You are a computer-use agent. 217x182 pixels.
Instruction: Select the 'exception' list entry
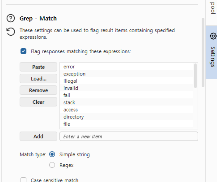[x=127, y=74]
